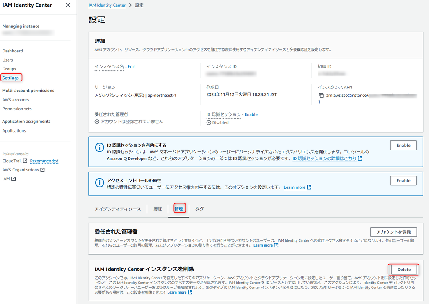Click the Multi-account permissions heading
The image size is (429, 304).
[28, 91]
